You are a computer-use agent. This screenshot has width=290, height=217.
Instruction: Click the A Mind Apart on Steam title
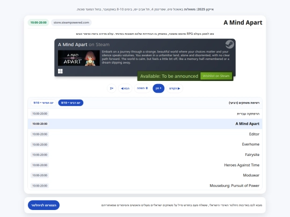pyautogui.click(x=84, y=44)
